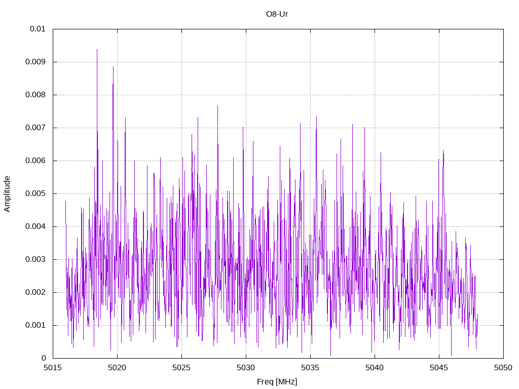Click y-axis tick label 0.006

tap(35, 161)
